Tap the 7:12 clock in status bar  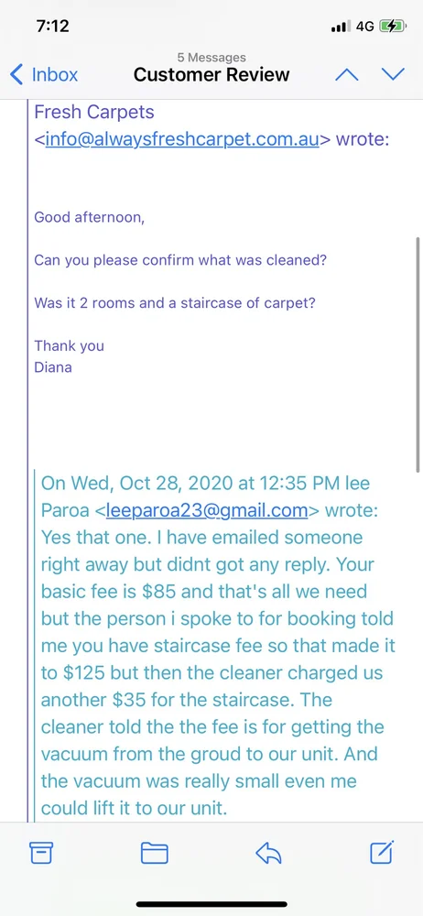tap(52, 27)
